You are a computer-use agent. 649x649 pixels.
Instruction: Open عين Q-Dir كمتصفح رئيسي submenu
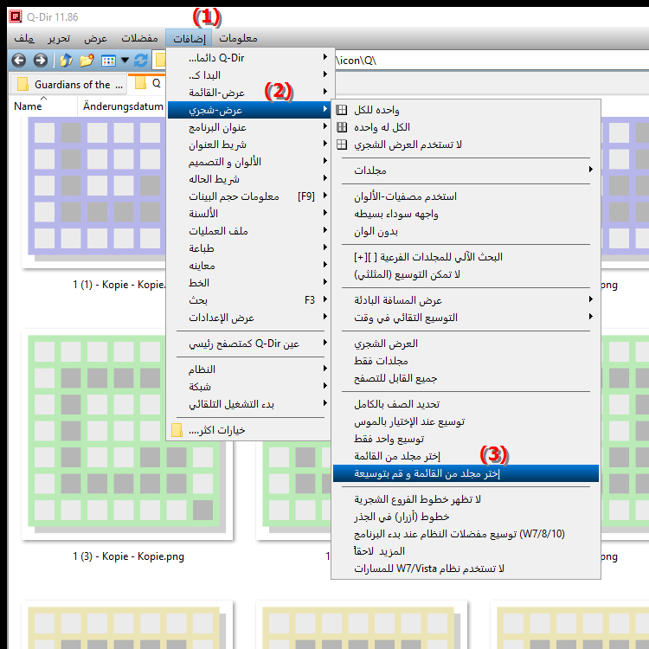(249, 344)
